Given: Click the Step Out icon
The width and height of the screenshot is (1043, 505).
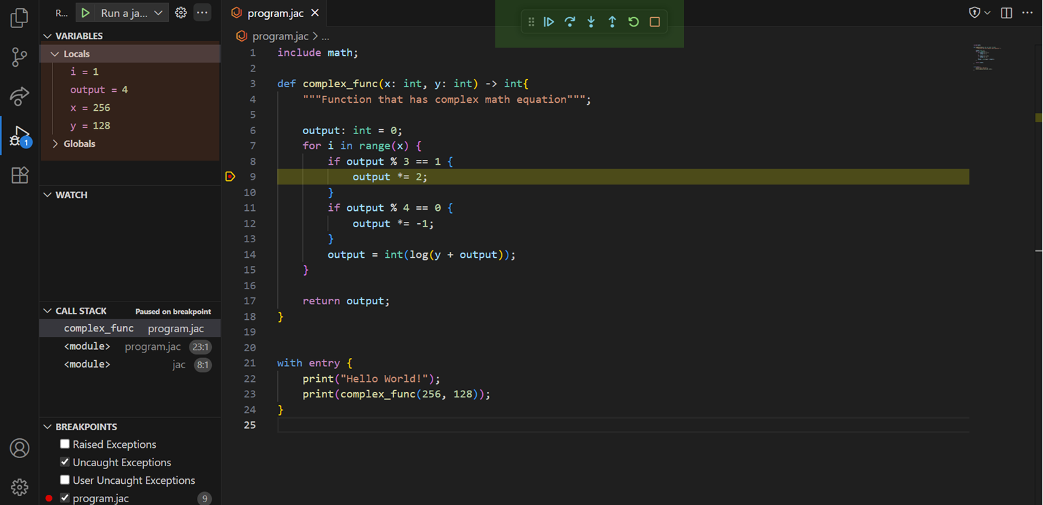Looking at the screenshot, I should tap(612, 21).
